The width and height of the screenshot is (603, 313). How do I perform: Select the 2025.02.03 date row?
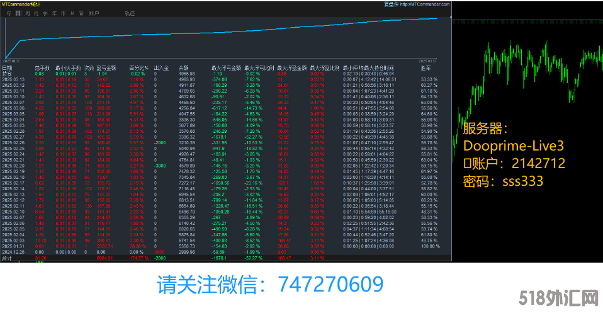point(226,241)
